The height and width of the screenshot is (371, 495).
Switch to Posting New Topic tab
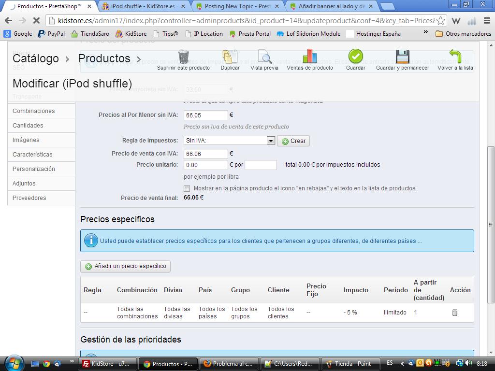[237, 6]
